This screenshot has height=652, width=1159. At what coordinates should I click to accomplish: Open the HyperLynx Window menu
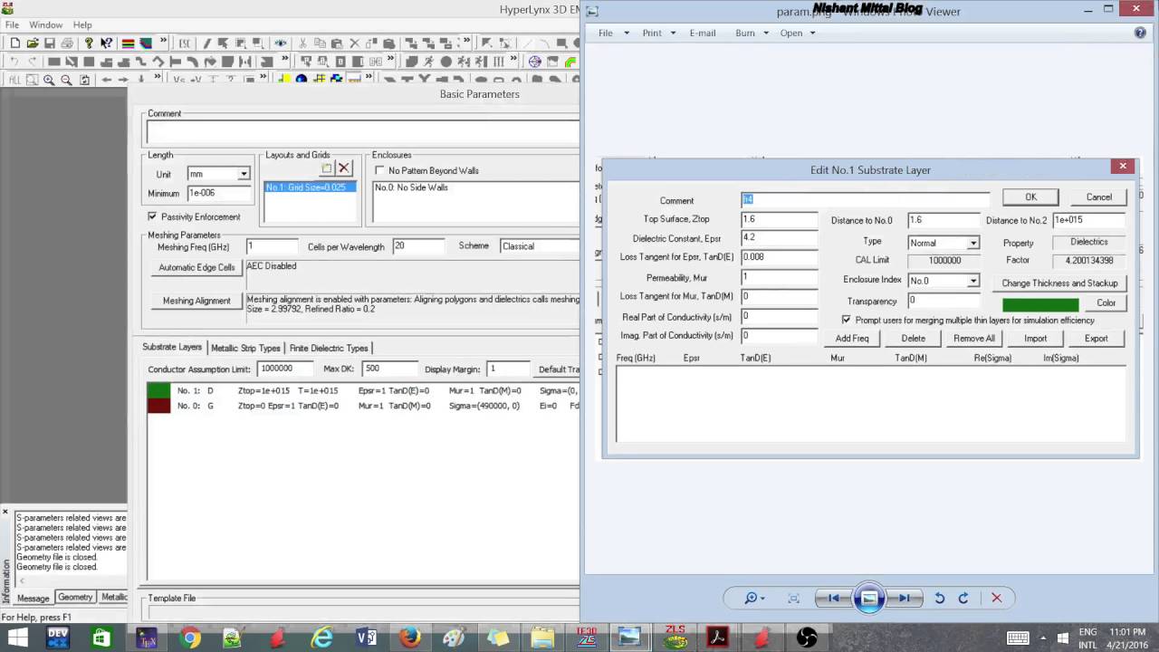click(45, 24)
